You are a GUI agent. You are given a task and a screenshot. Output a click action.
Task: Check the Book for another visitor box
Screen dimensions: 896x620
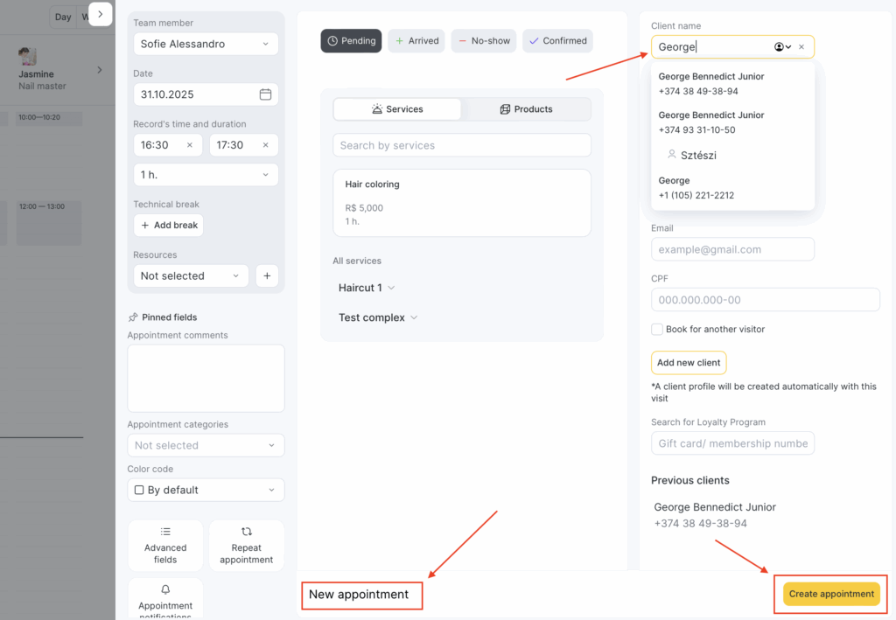pos(657,330)
